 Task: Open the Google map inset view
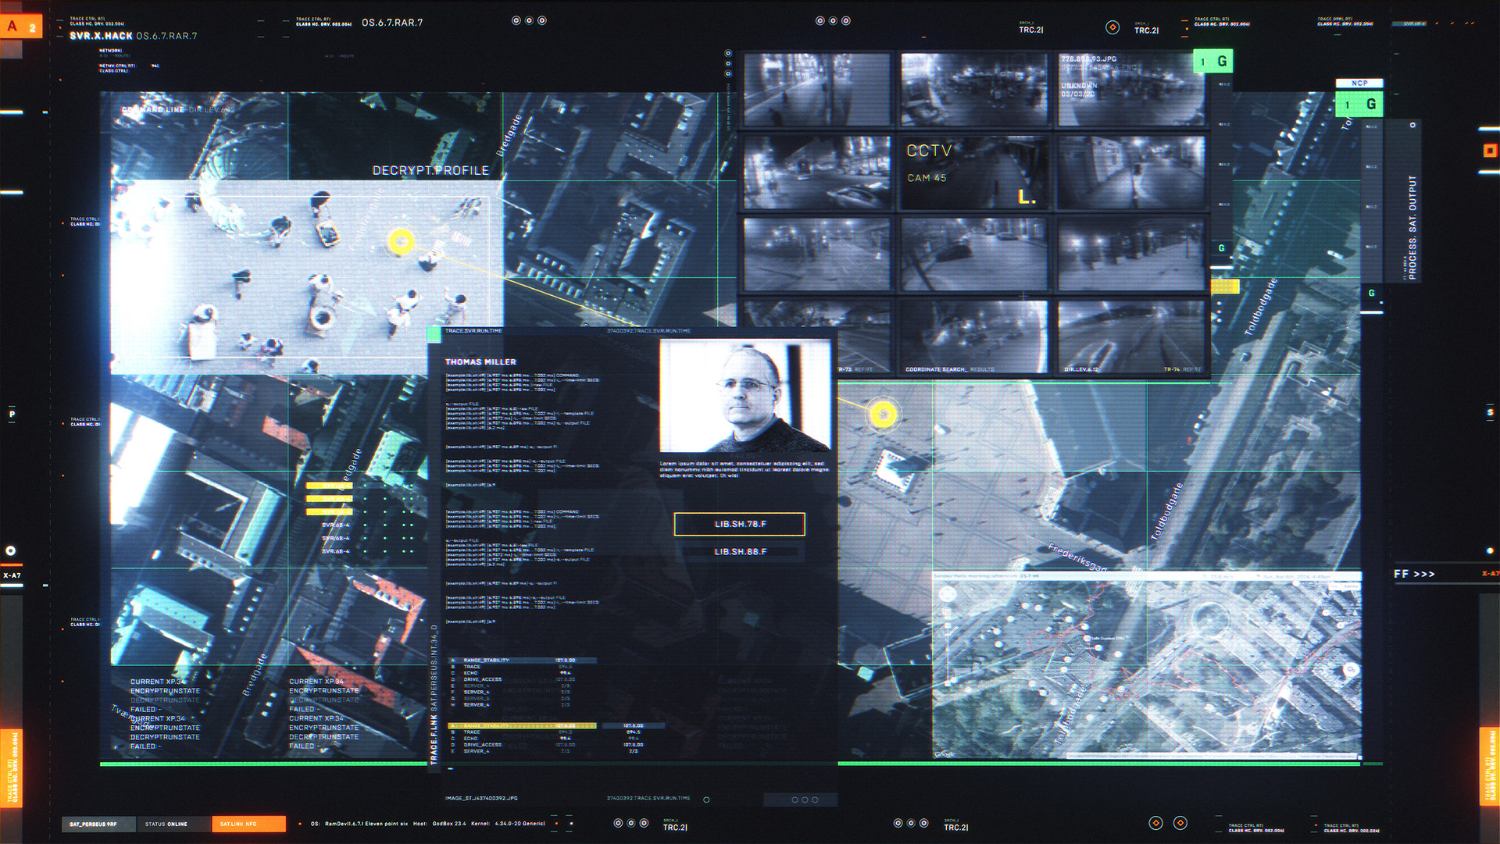1147,665
